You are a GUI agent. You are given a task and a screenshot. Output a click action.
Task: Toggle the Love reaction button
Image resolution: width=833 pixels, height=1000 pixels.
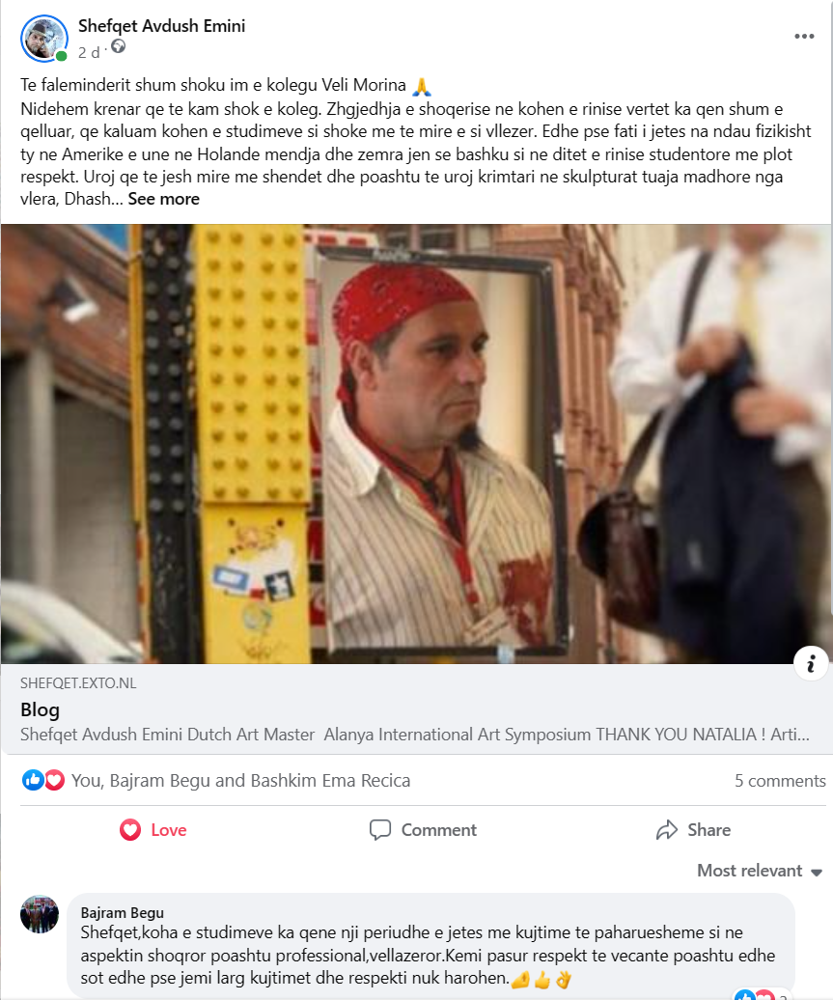pyautogui.click(x=153, y=830)
